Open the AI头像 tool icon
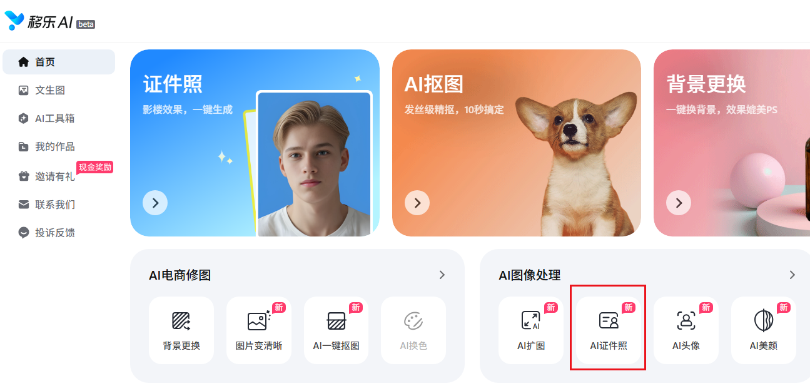 (x=686, y=321)
